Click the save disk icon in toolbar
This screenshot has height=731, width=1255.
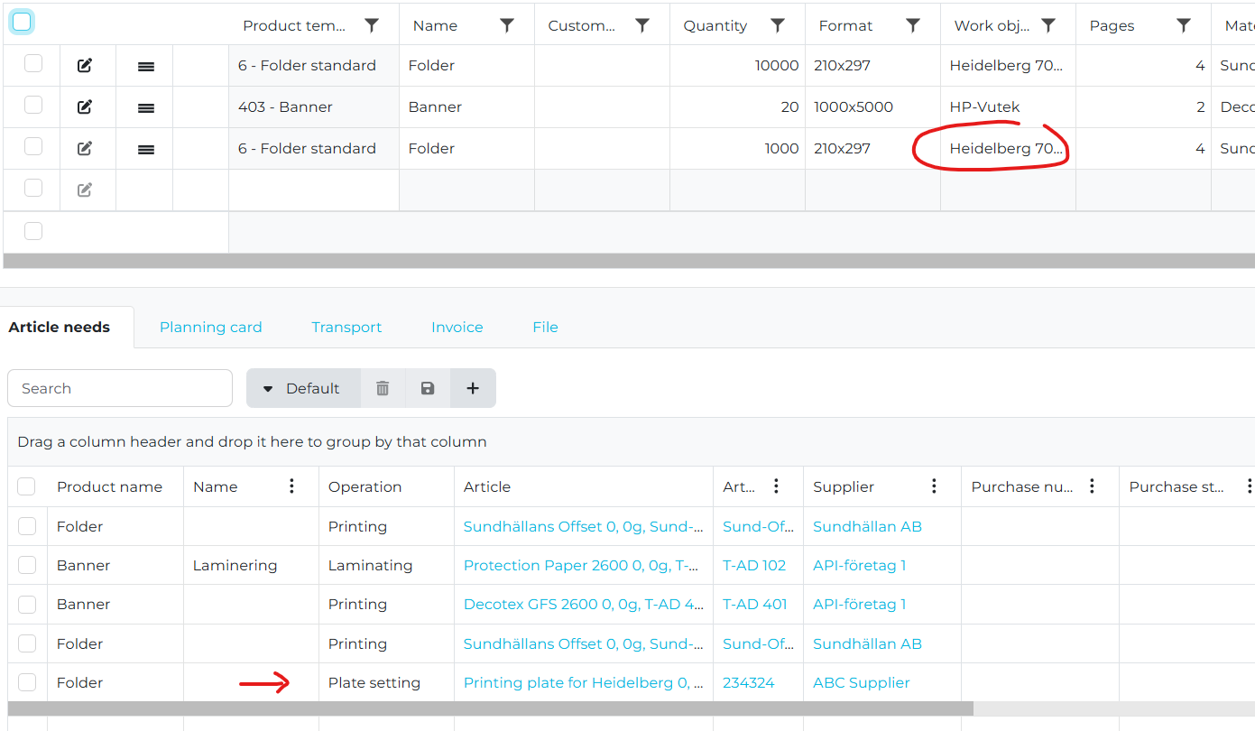click(x=428, y=388)
